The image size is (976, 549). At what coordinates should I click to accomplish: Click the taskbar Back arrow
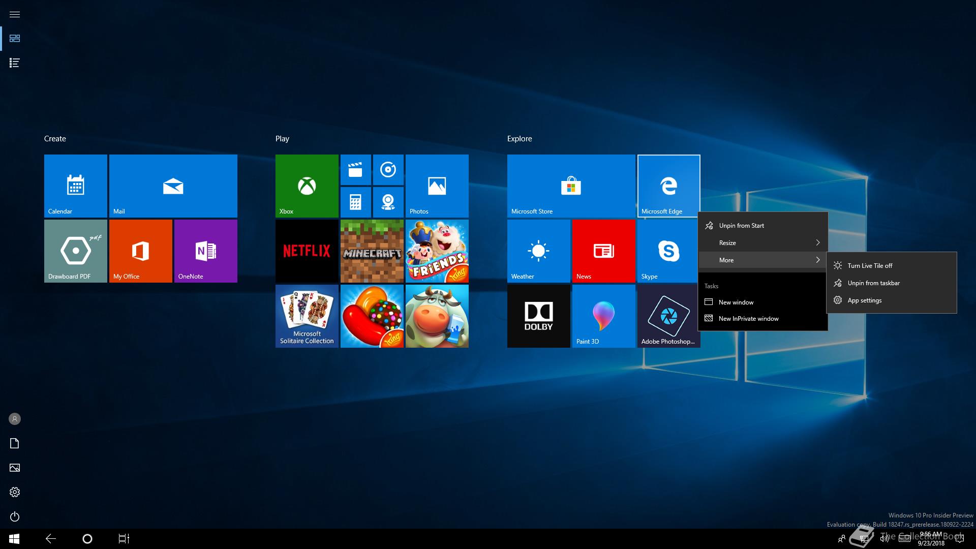[51, 539]
